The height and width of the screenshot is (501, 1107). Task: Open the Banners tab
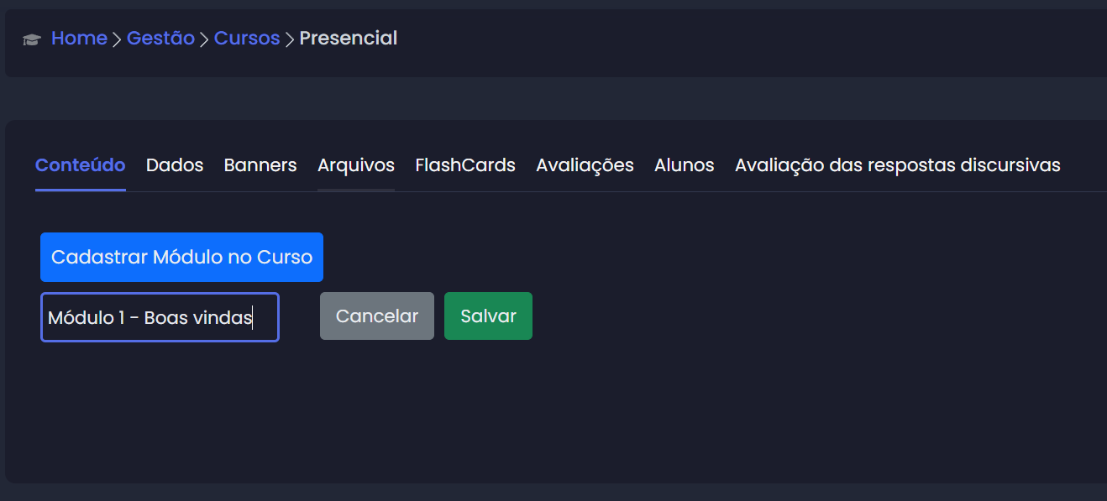tap(260, 165)
